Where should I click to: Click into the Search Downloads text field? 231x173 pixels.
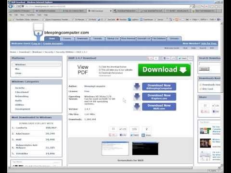210,63
